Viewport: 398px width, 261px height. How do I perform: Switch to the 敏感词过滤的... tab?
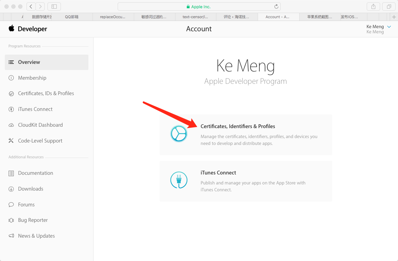coord(154,17)
